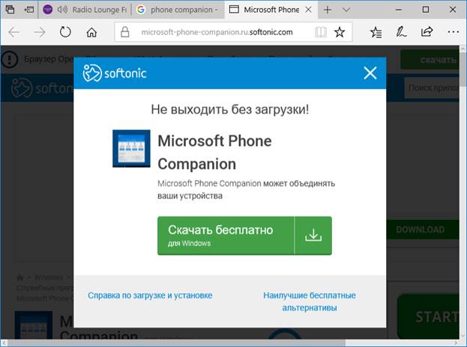Open Справка по загрузке и установке link

coord(150,295)
